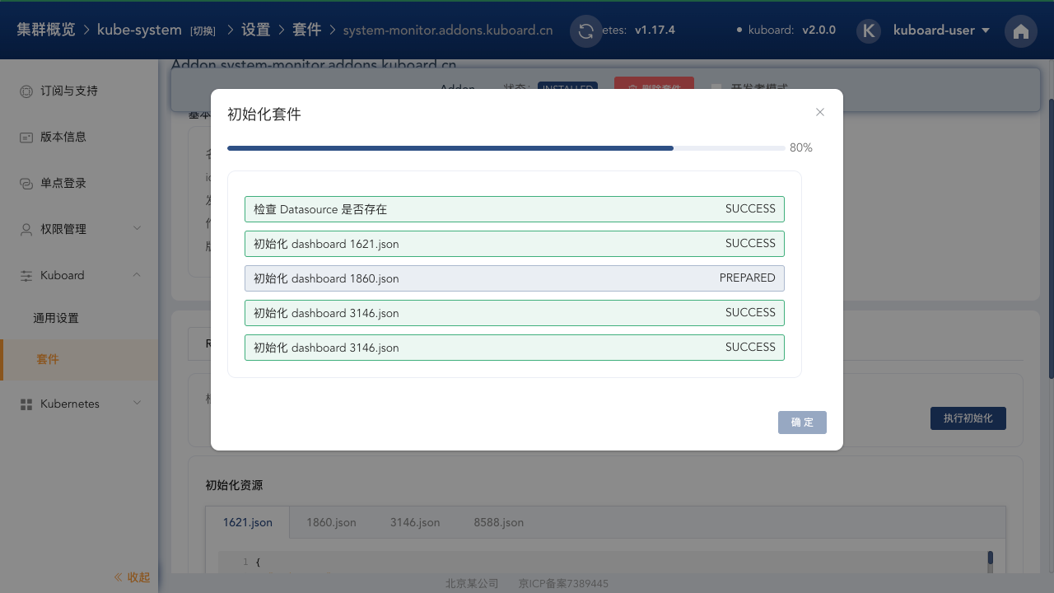Select 通用设置 menu item
The image size is (1054, 593).
56,318
